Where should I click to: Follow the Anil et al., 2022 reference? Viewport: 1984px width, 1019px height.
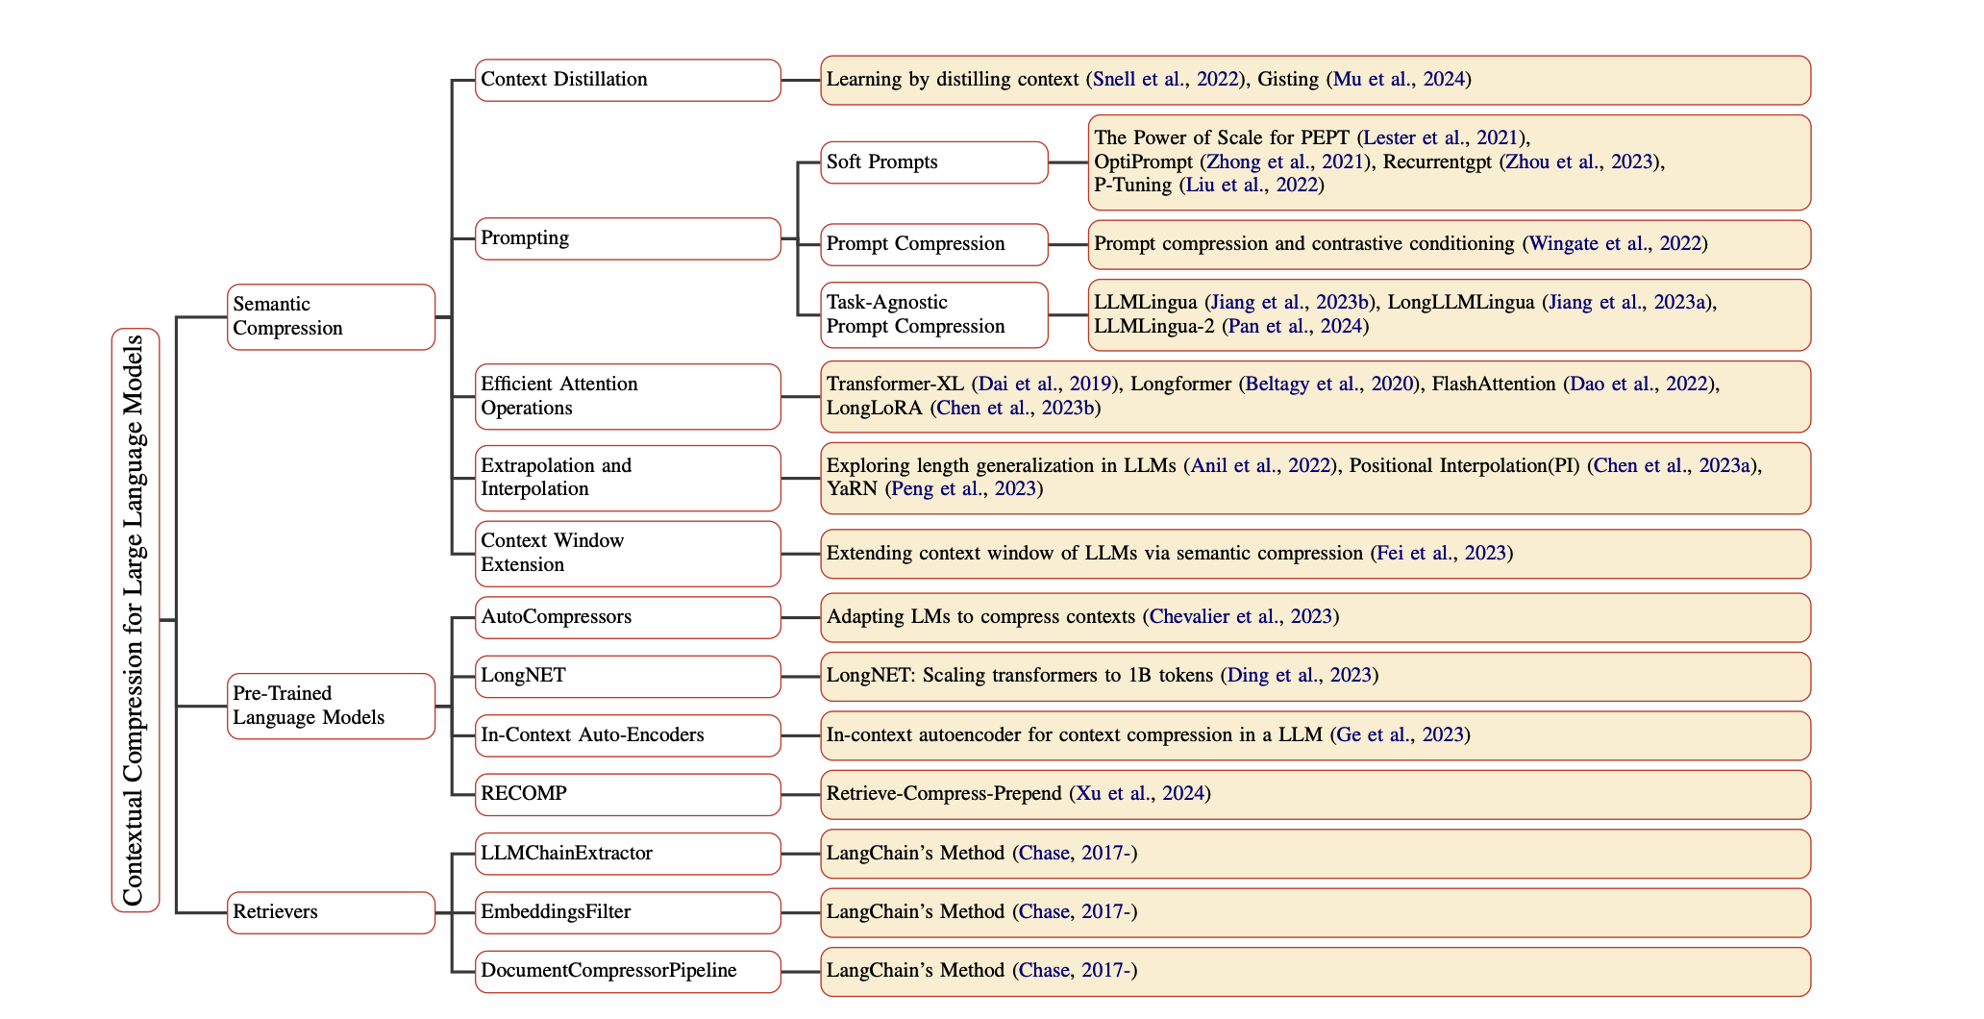(x=1260, y=466)
